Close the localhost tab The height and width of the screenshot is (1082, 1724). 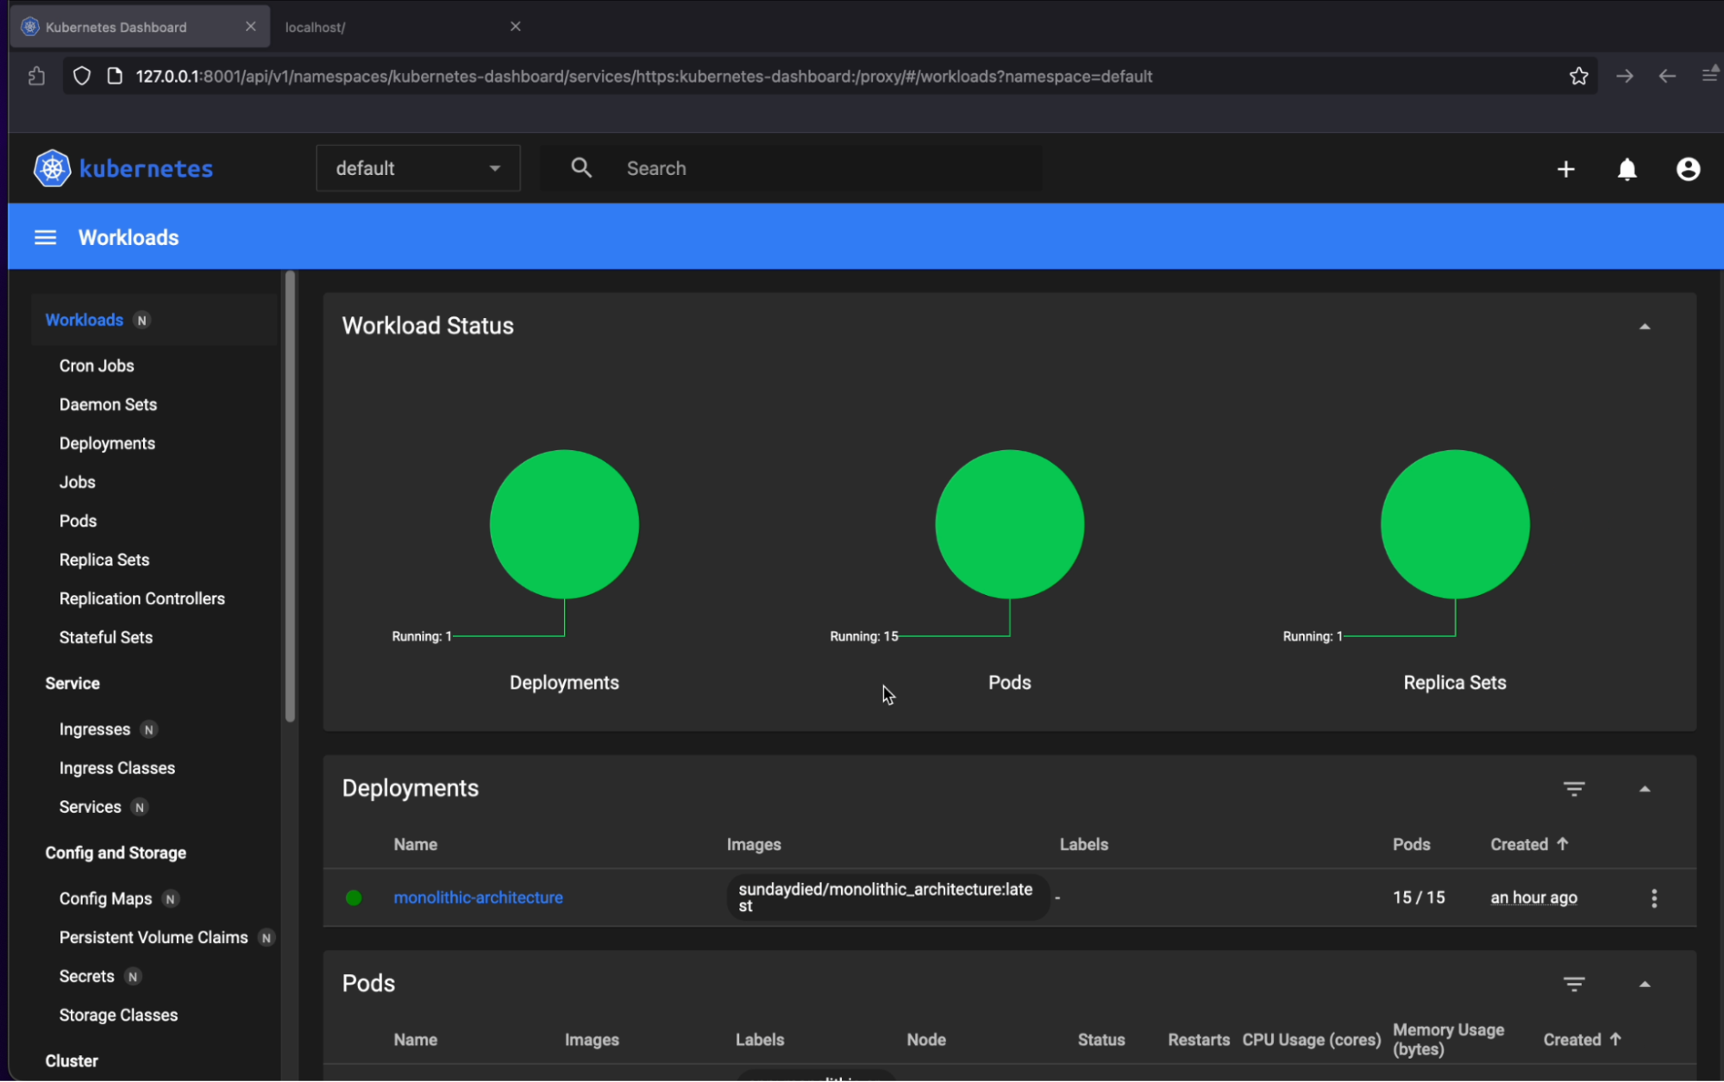[515, 27]
